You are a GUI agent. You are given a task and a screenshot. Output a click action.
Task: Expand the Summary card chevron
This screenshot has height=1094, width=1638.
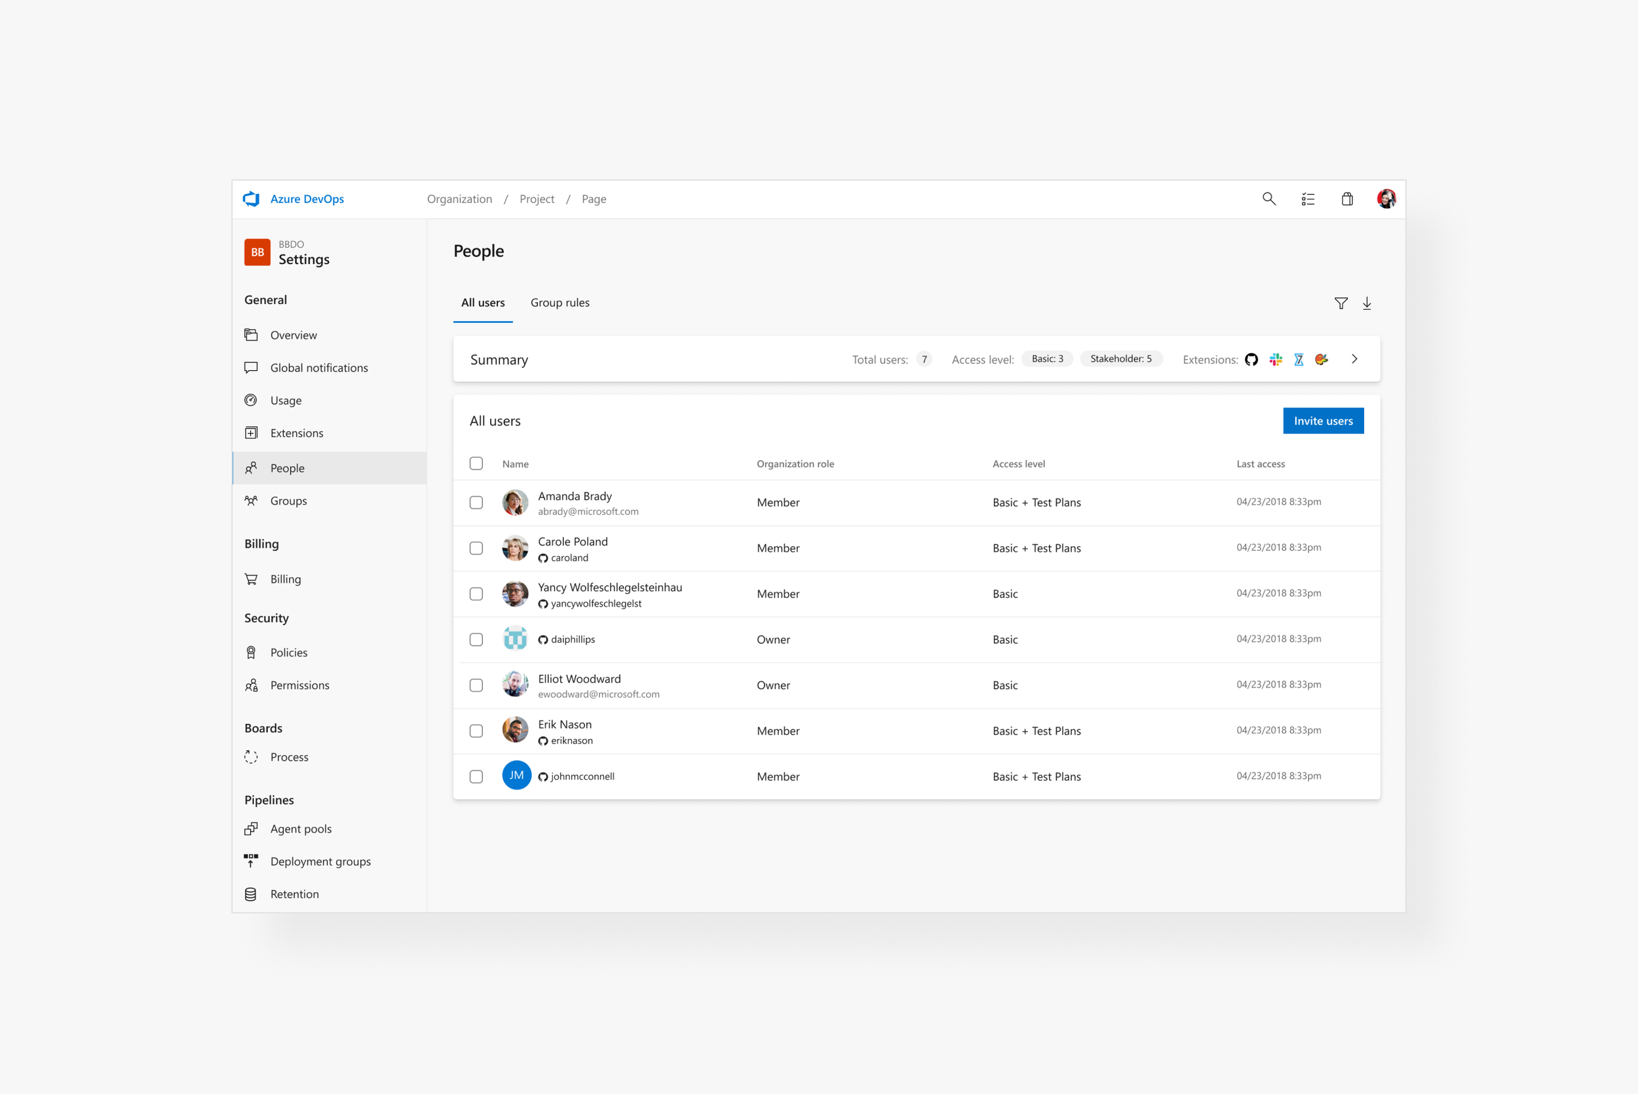[1355, 360]
